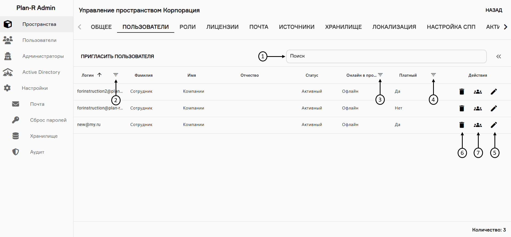
Task: Open Active Directory in the sidebar
Action: [x=41, y=72]
